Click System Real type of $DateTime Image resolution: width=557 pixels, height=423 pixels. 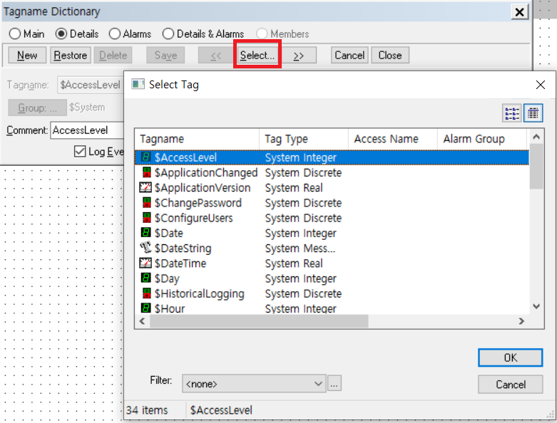click(x=294, y=263)
